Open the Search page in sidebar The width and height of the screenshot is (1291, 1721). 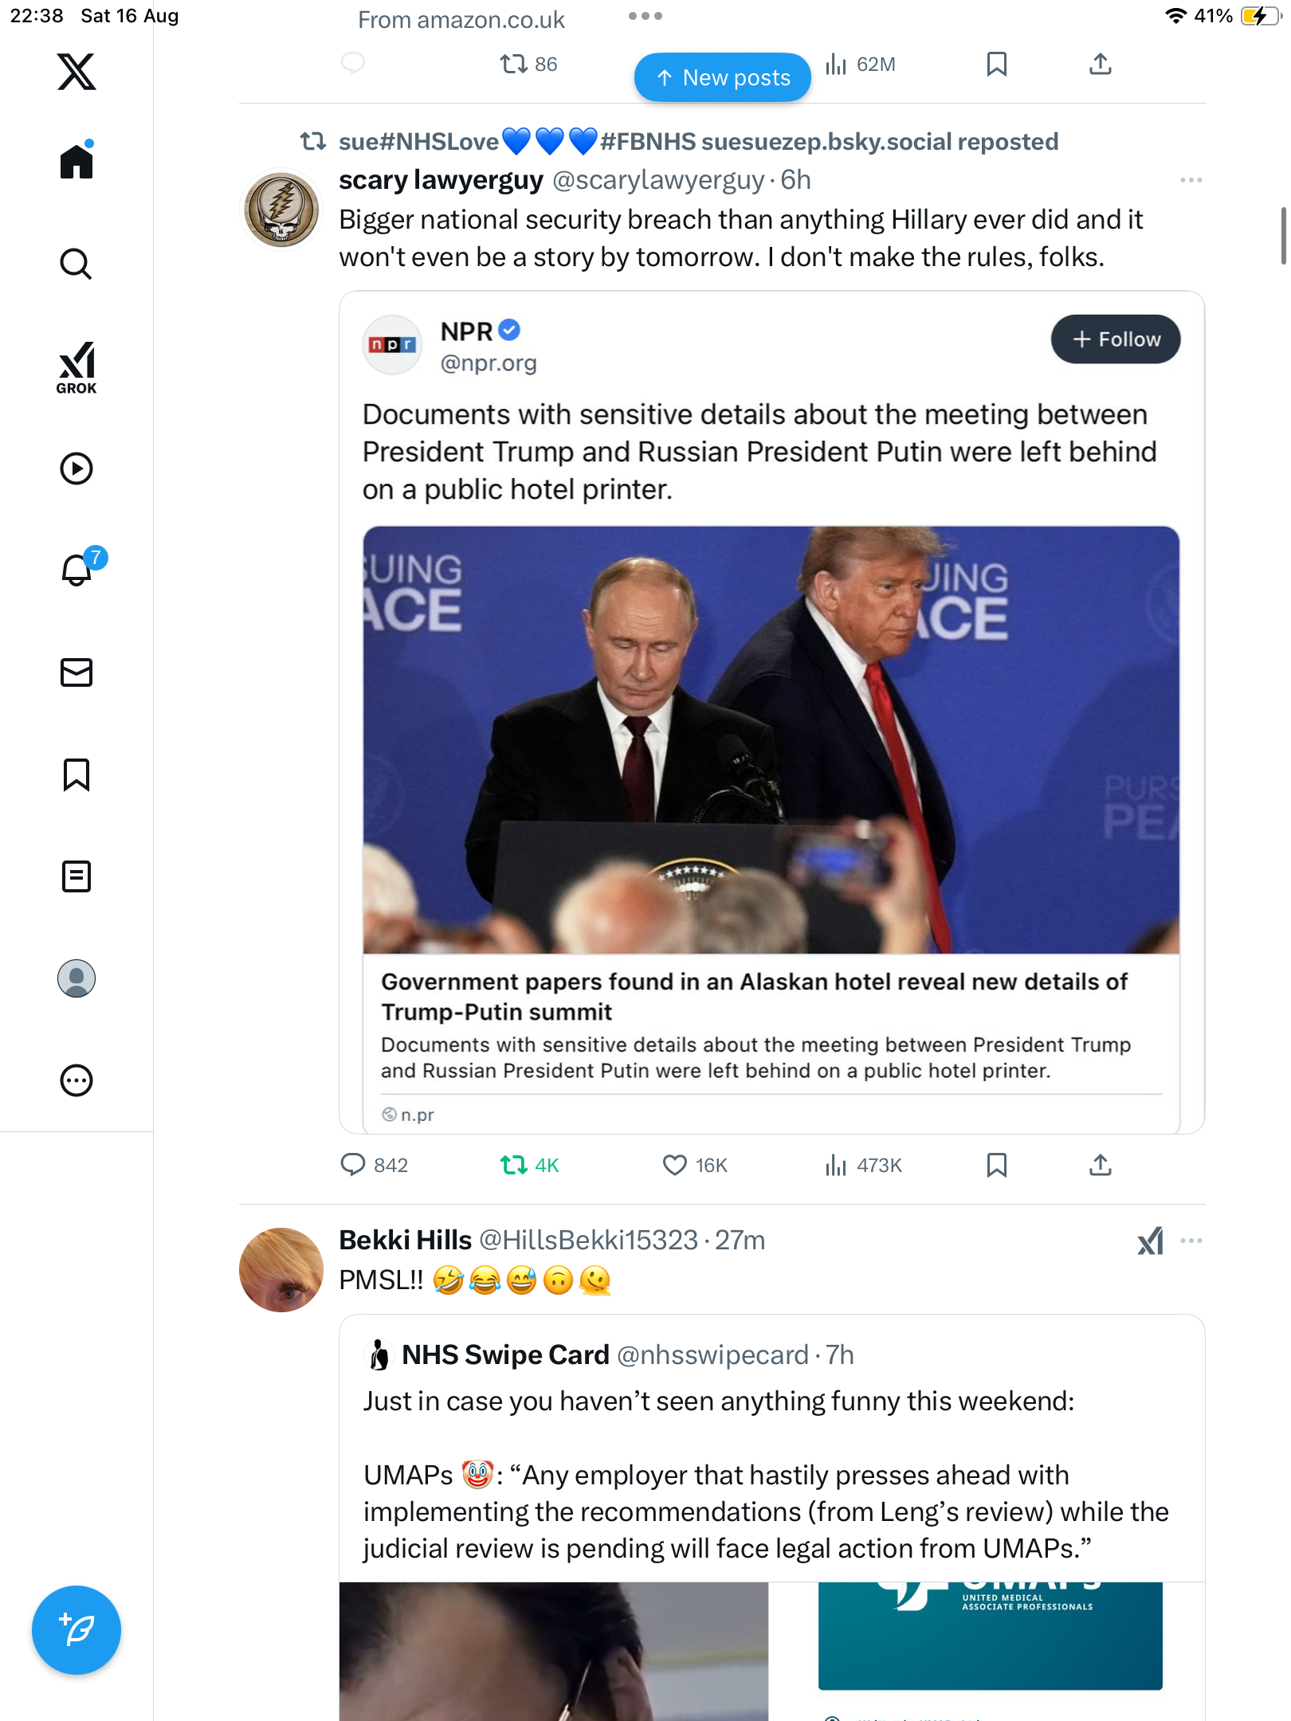[77, 265]
